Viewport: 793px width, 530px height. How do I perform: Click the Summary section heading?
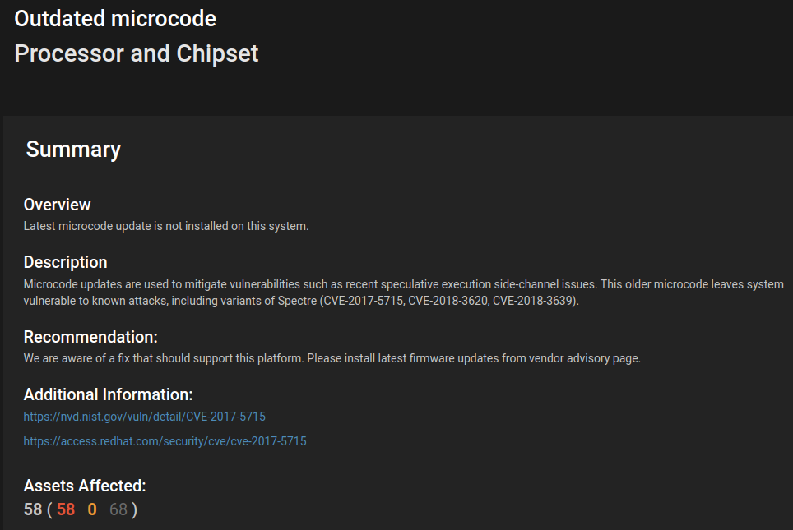click(73, 149)
